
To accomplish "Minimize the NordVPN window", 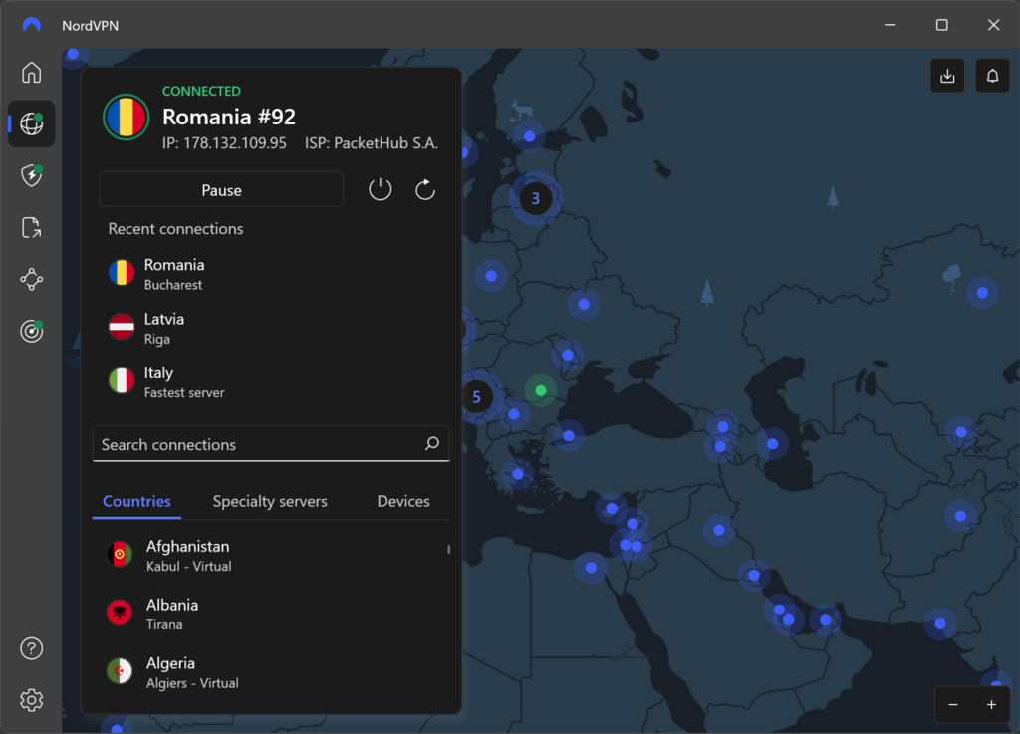I will (890, 25).
